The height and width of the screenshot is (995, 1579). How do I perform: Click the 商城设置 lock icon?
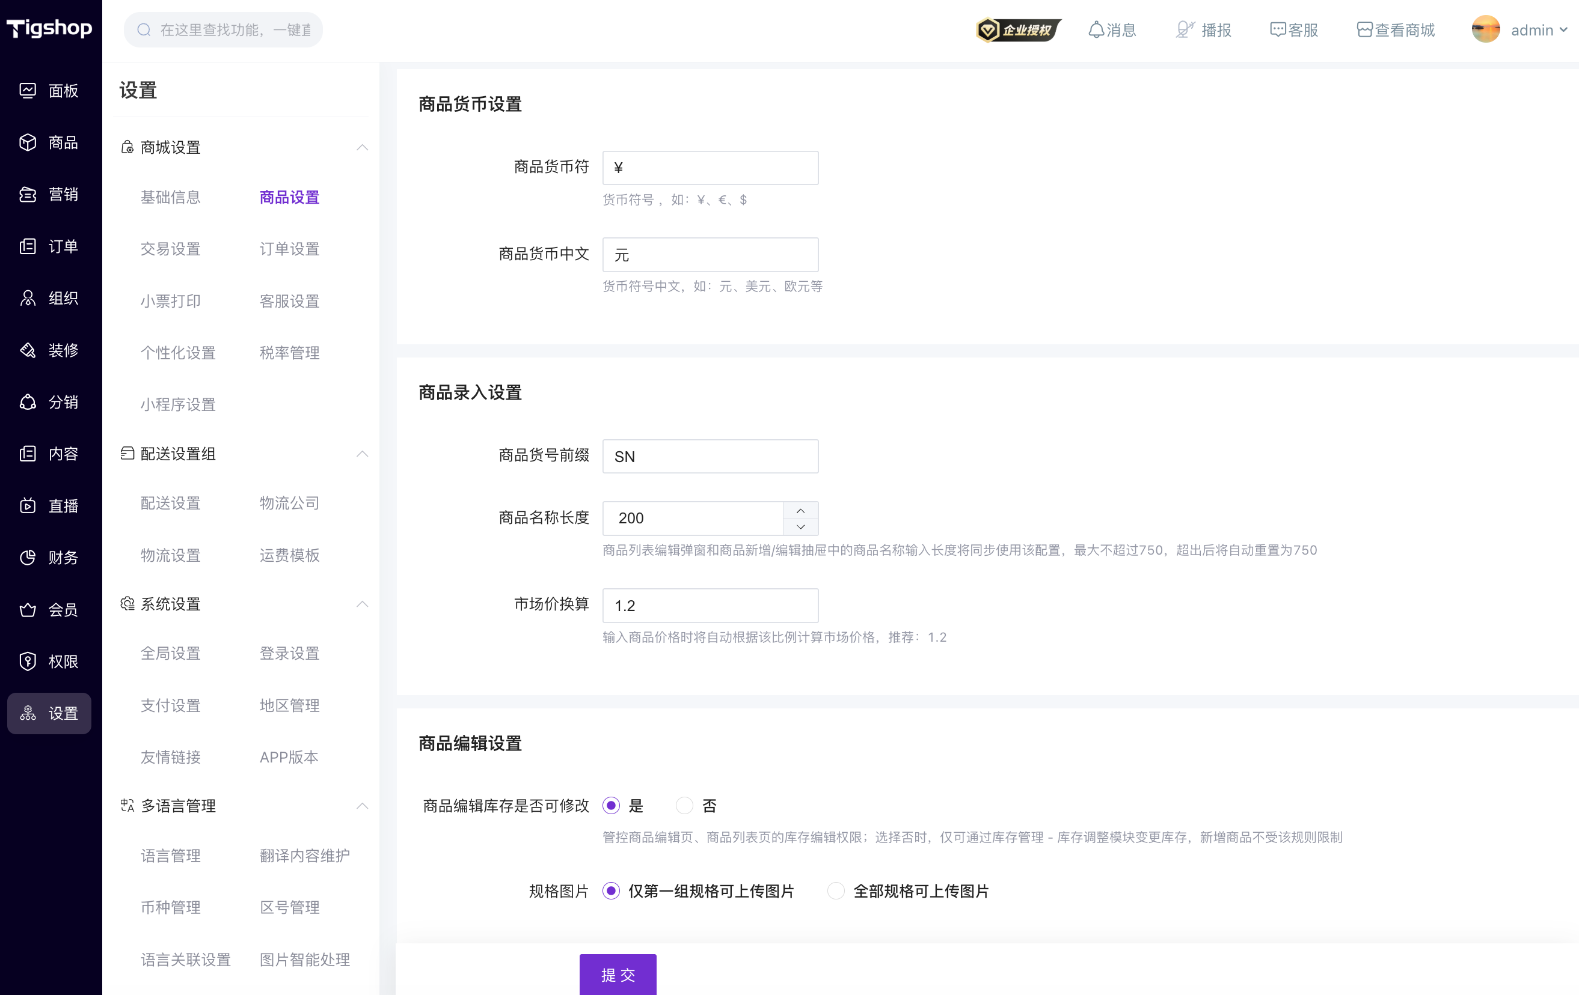[x=127, y=147]
